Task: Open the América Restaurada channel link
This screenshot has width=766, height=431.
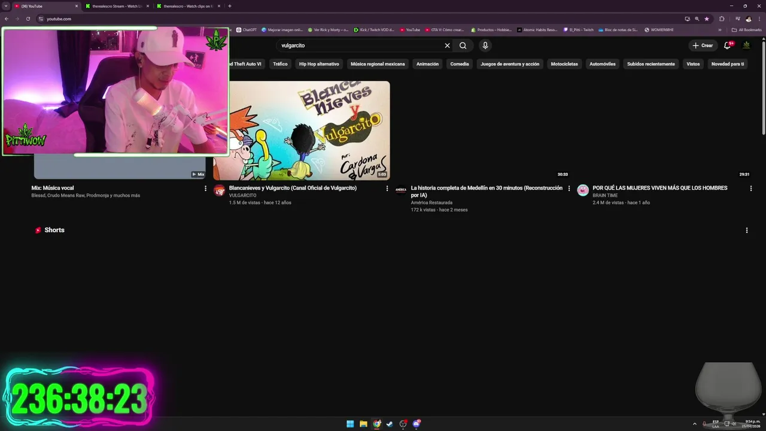Action: tap(431, 203)
